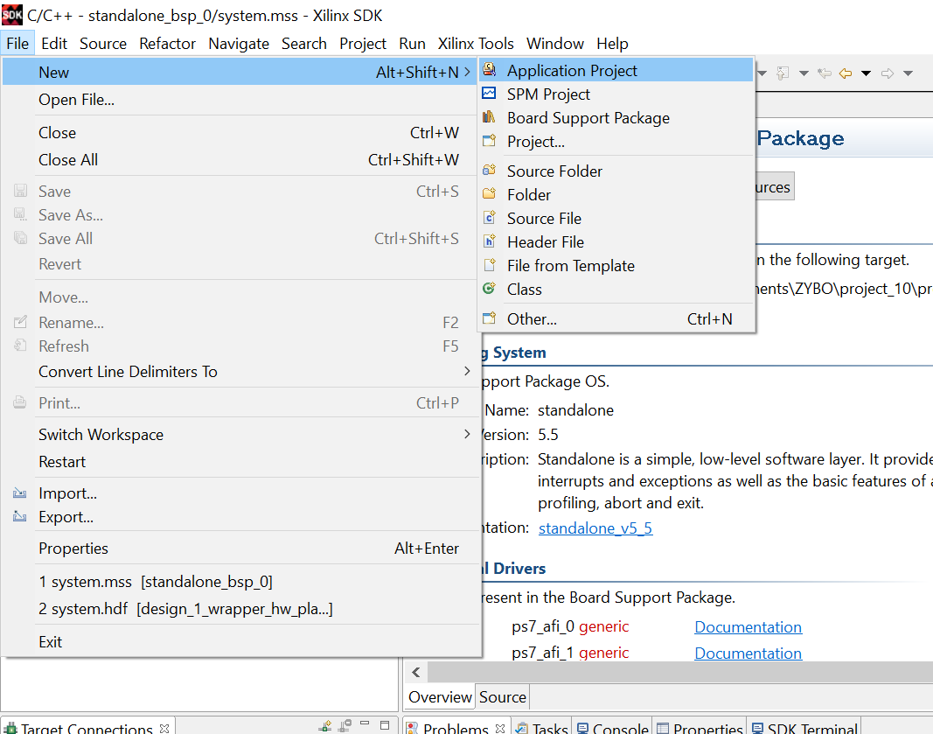933x734 pixels.
Task: Click the Project... wizard icon
Action: pos(489,141)
